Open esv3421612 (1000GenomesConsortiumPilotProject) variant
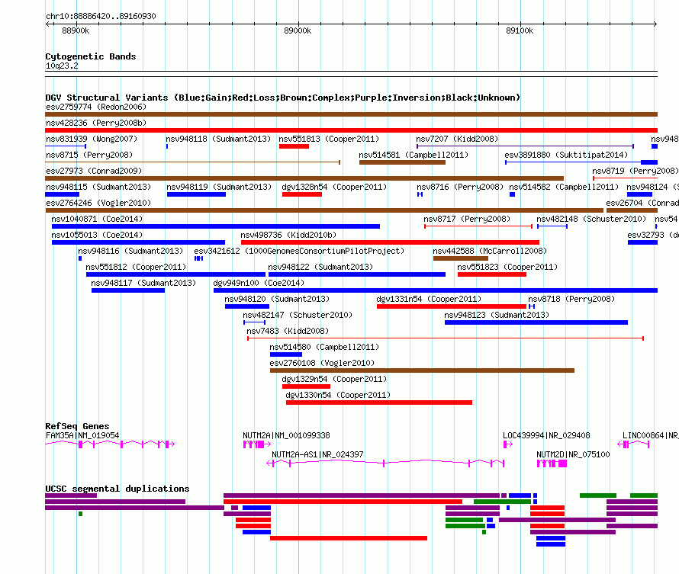Image resolution: width=679 pixels, height=574 pixels. (x=299, y=251)
